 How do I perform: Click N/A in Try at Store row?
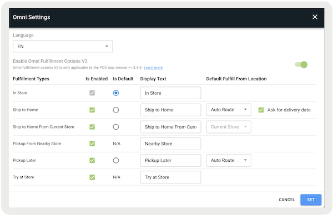click(117, 177)
